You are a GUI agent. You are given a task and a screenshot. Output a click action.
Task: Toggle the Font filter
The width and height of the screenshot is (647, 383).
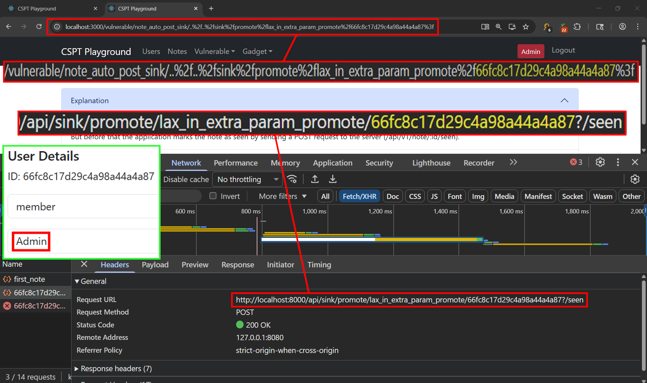(x=455, y=196)
